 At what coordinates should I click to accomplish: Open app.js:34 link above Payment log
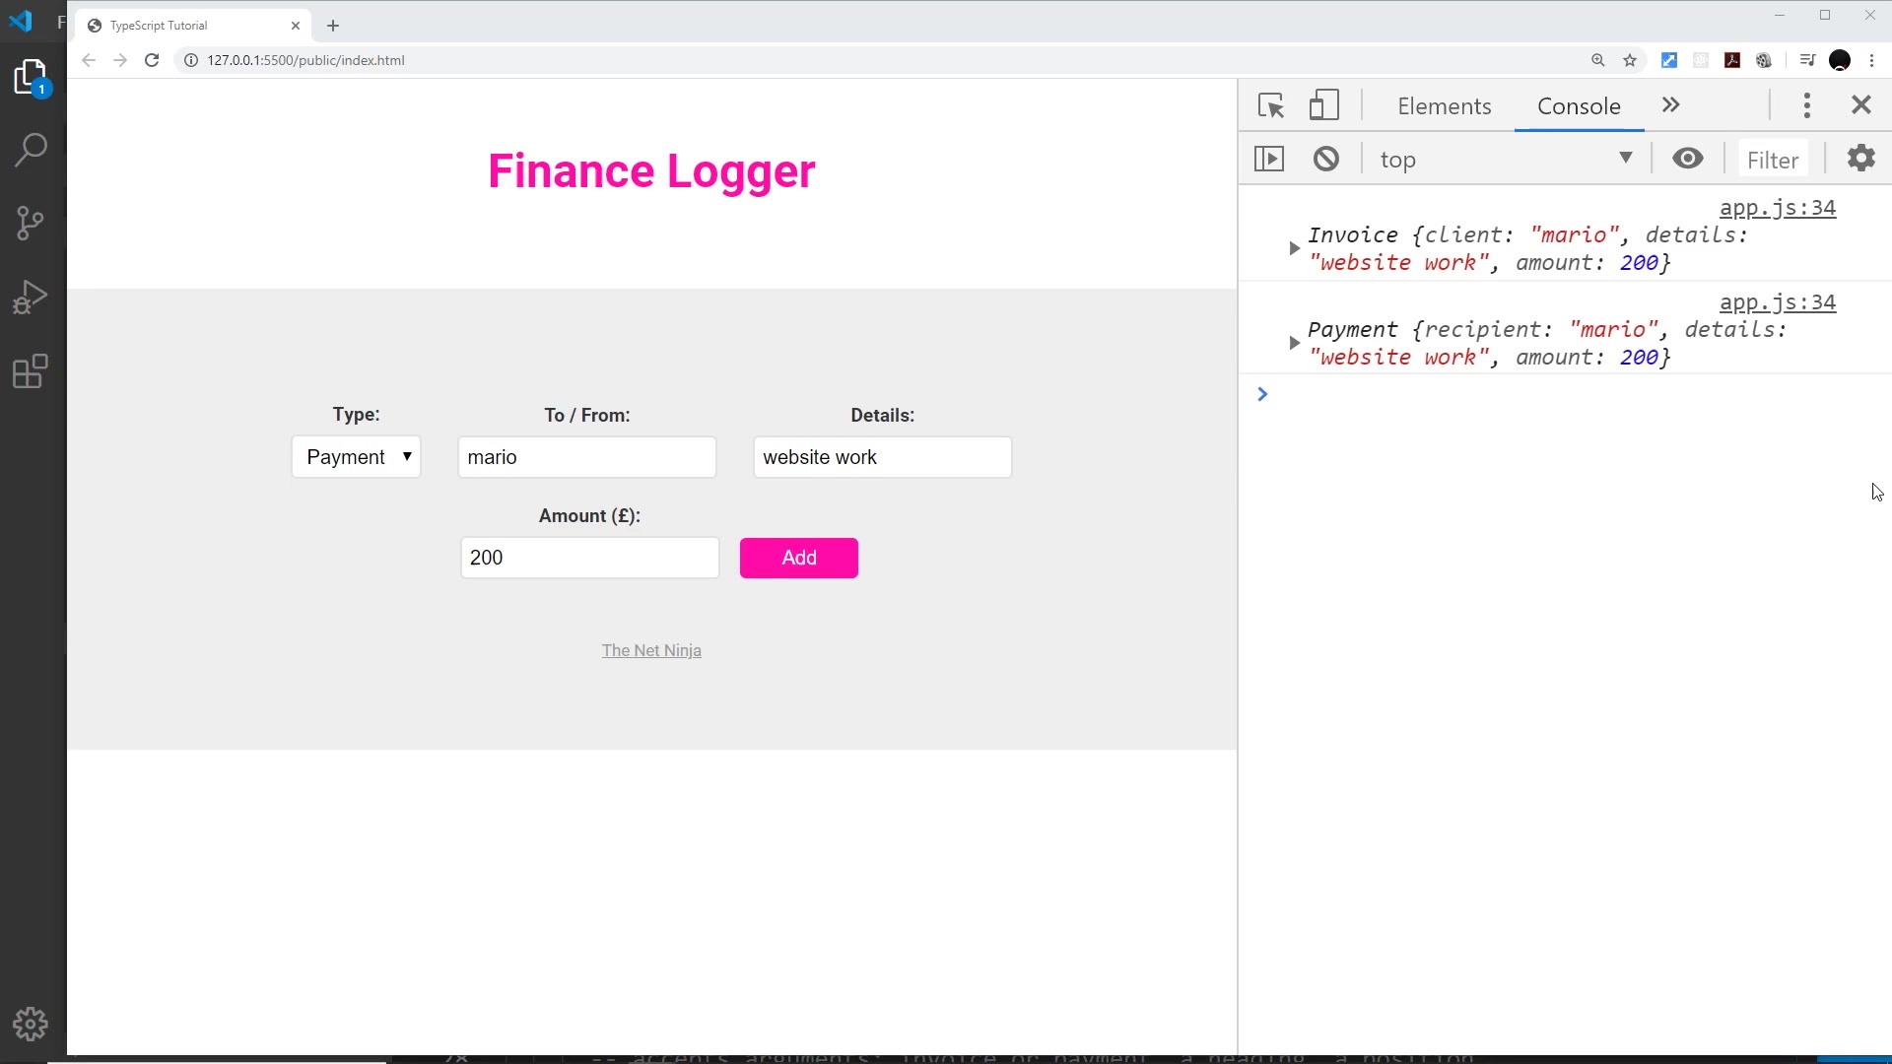click(x=1778, y=302)
